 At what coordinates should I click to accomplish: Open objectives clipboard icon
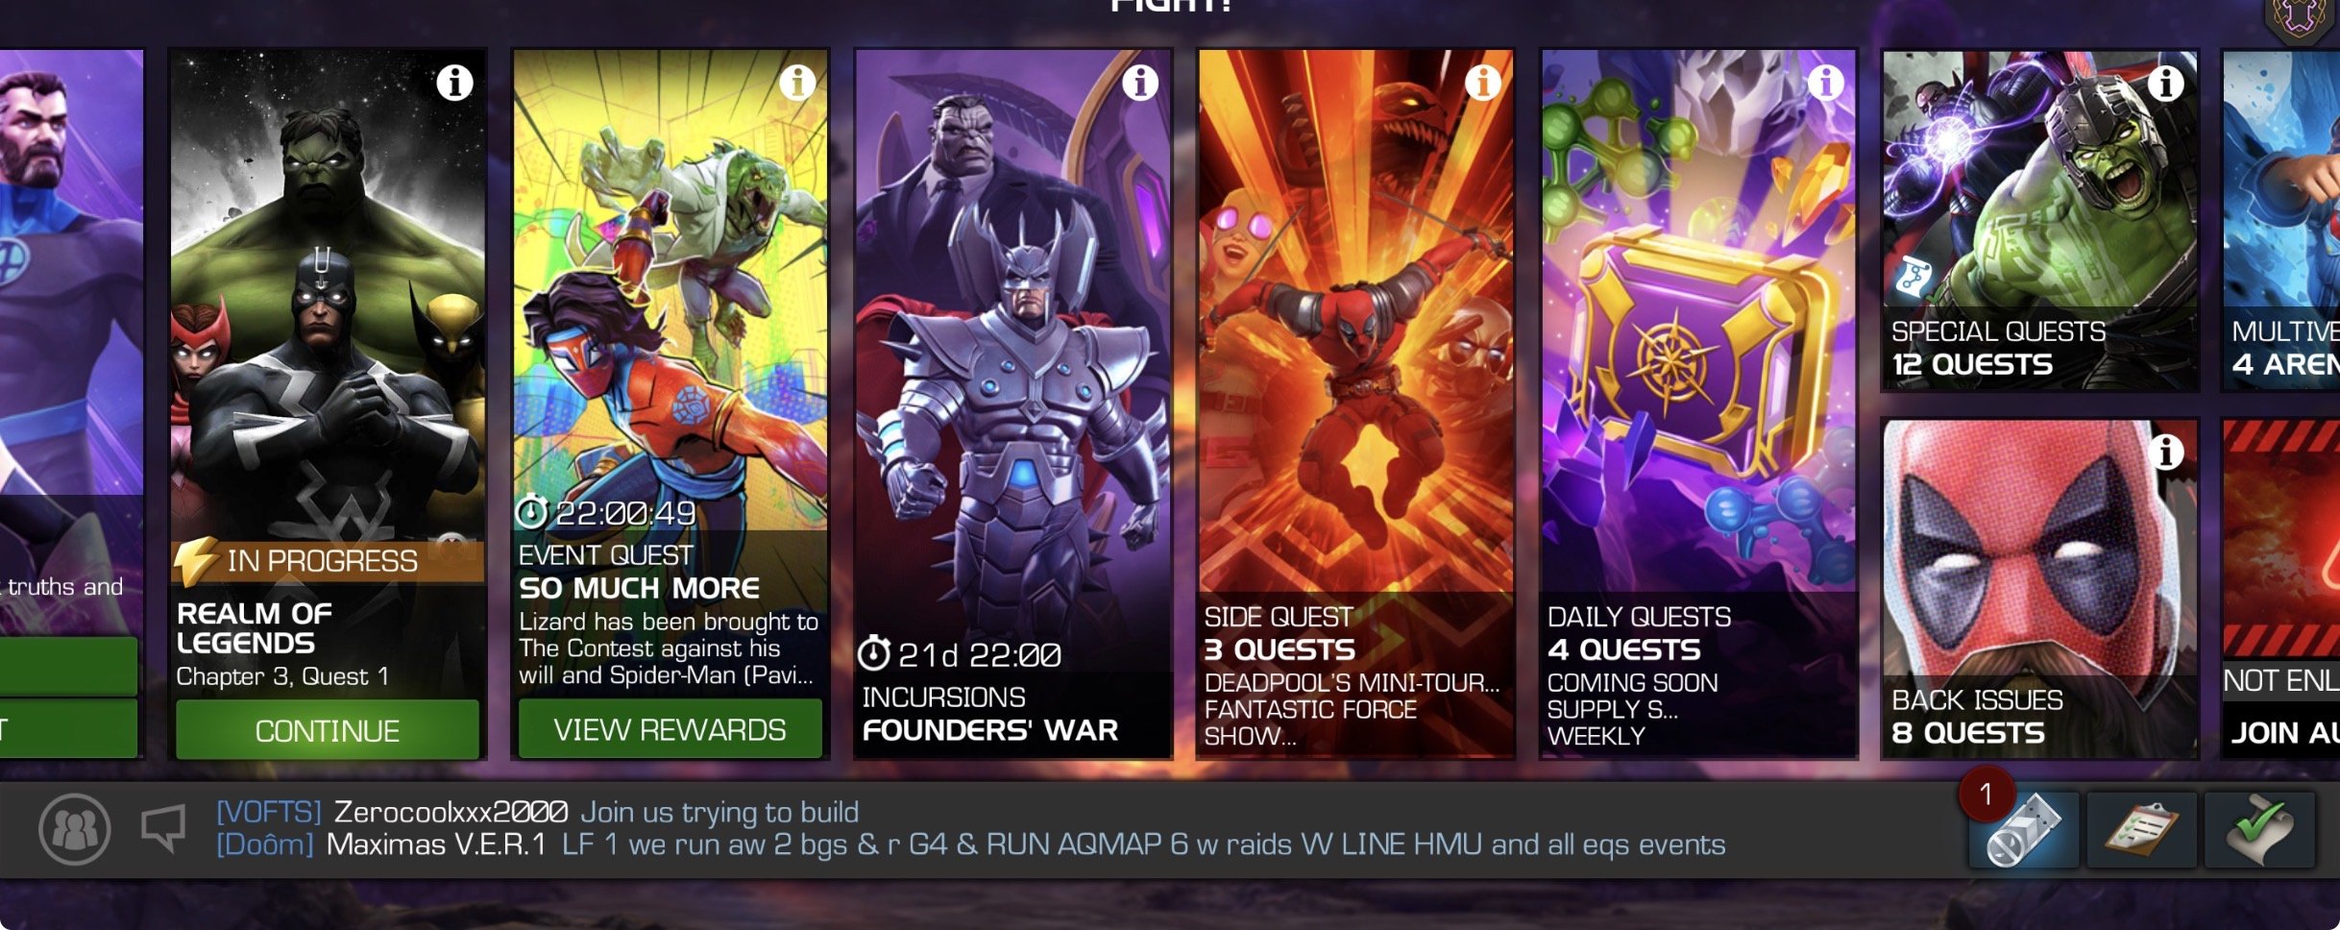2142,830
